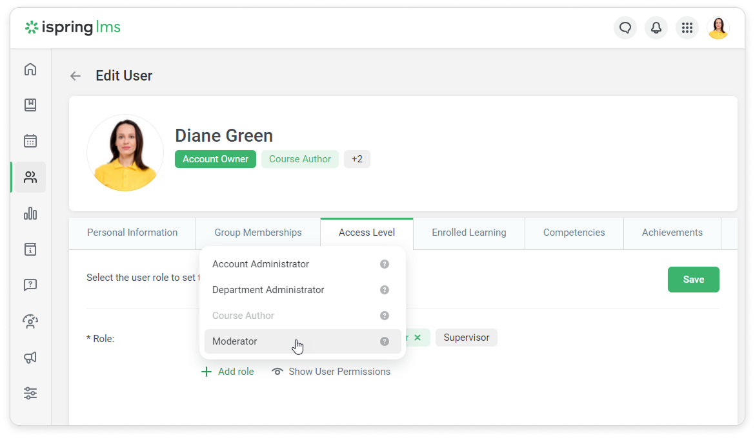Click back arrow next to Edit User
The width and height of the screenshot is (755, 438).
click(75, 76)
